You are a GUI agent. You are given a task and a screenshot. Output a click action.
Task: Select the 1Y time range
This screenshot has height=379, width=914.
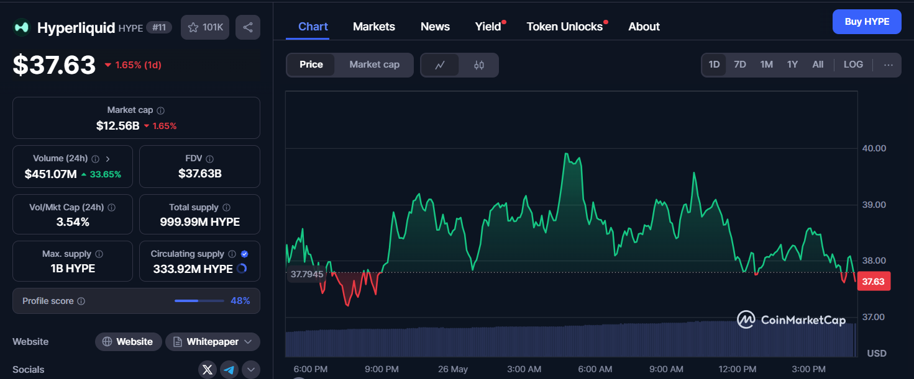pyautogui.click(x=792, y=65)
